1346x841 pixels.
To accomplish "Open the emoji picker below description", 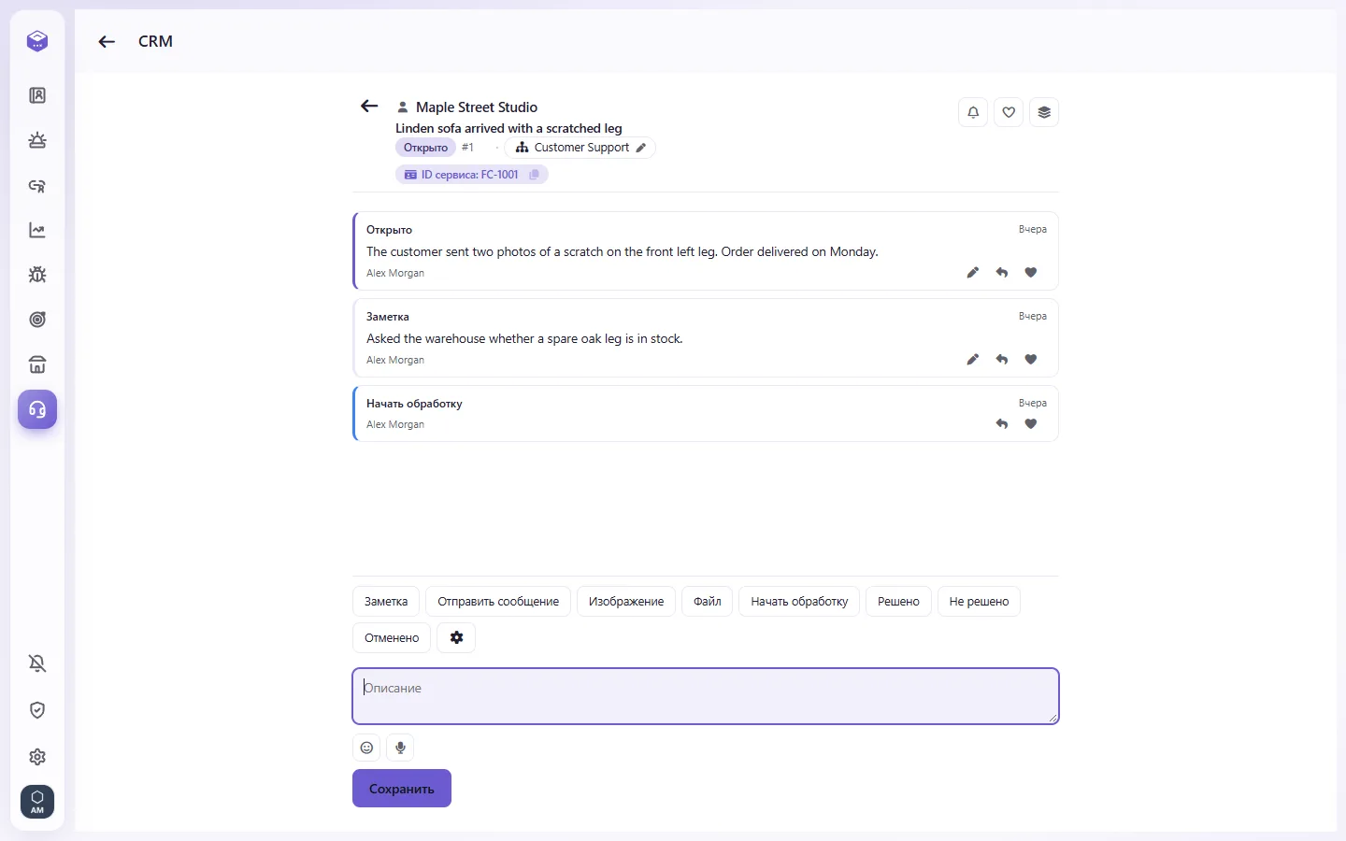I will pyautogui.click(x=366, y=748).
